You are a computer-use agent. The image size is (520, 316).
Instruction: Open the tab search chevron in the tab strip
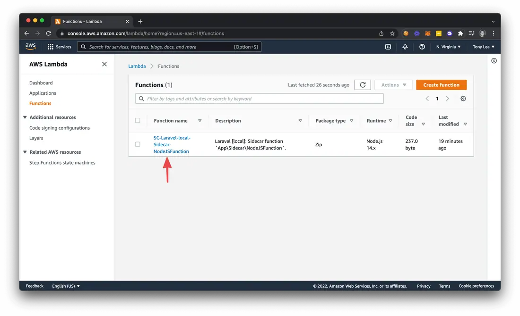click(493, 21)
